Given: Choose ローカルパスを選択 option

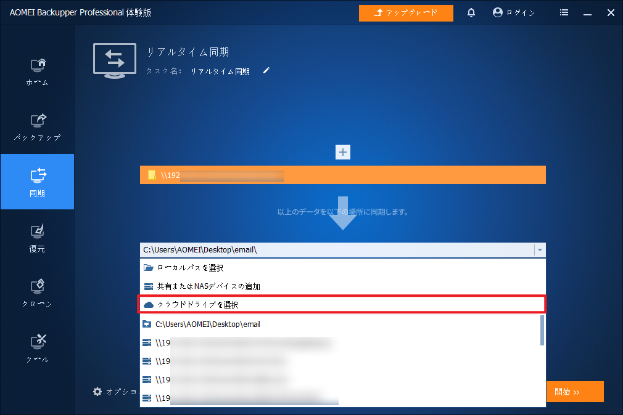Looking at the screenshot, I should [x=342, y=268].
